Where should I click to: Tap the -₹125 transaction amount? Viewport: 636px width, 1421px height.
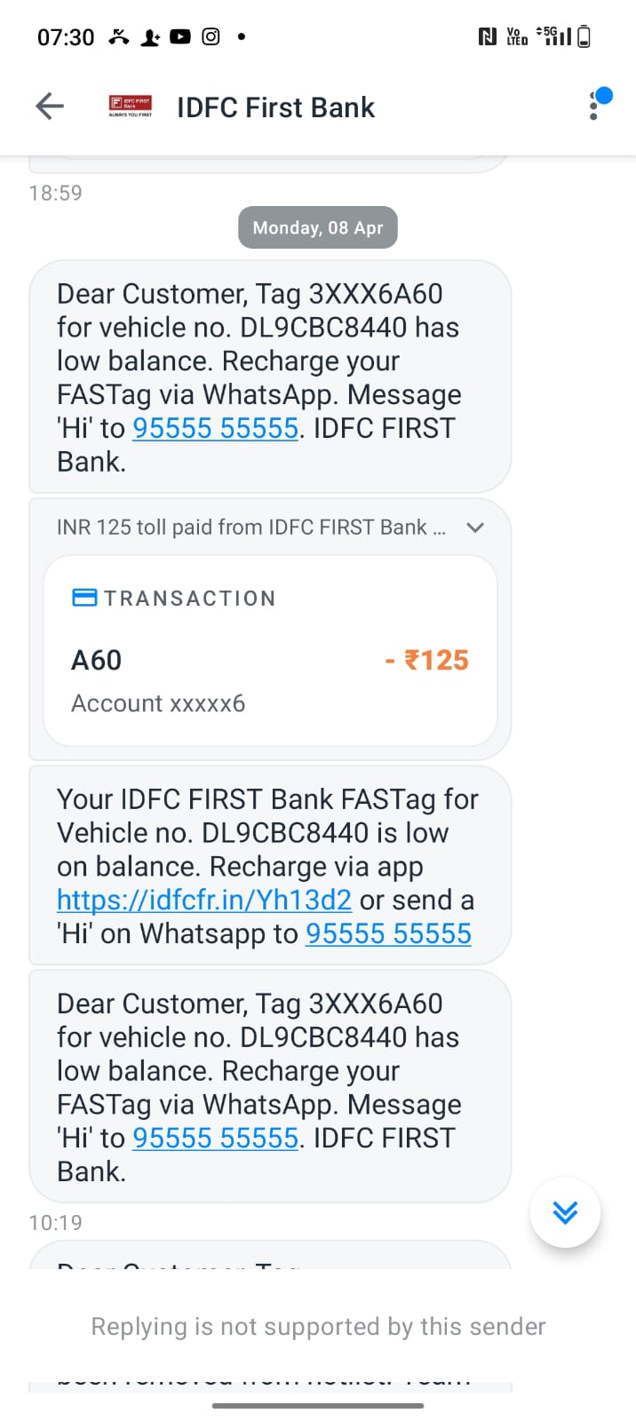pos(426,660)
